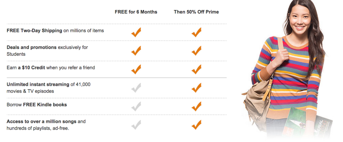Click Unlimited instant streaming description text
343x142 pixels.
(x=49, y=88)
